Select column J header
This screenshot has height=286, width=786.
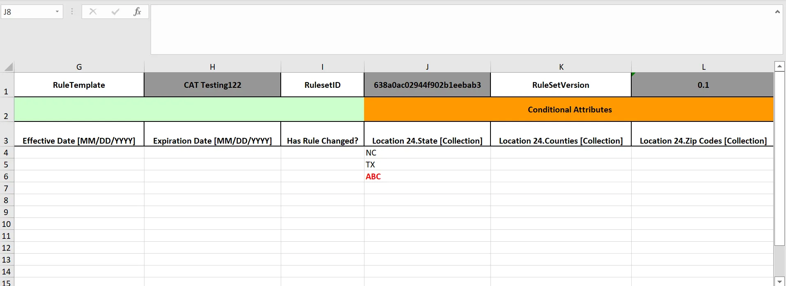click(x=427, y=67)
